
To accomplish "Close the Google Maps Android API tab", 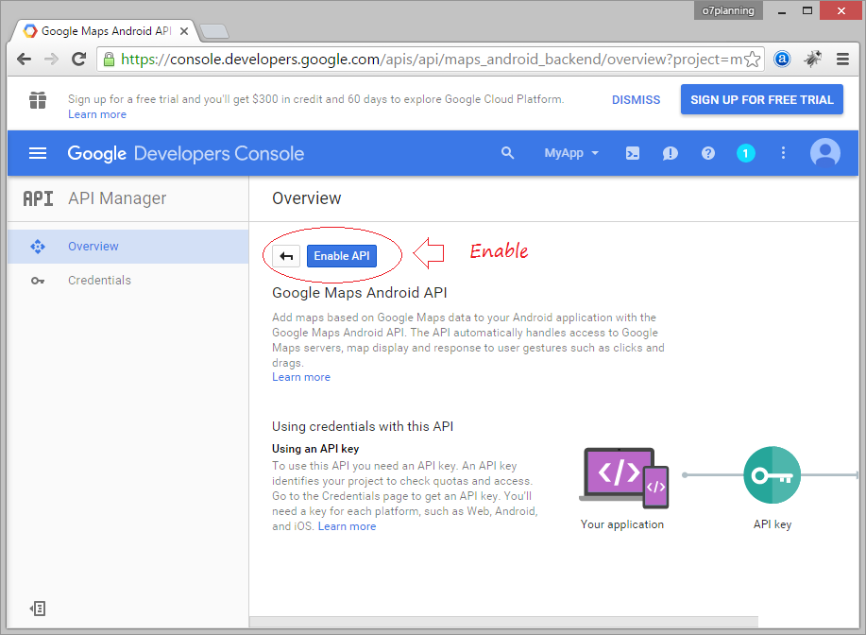I will pos(184,31).
